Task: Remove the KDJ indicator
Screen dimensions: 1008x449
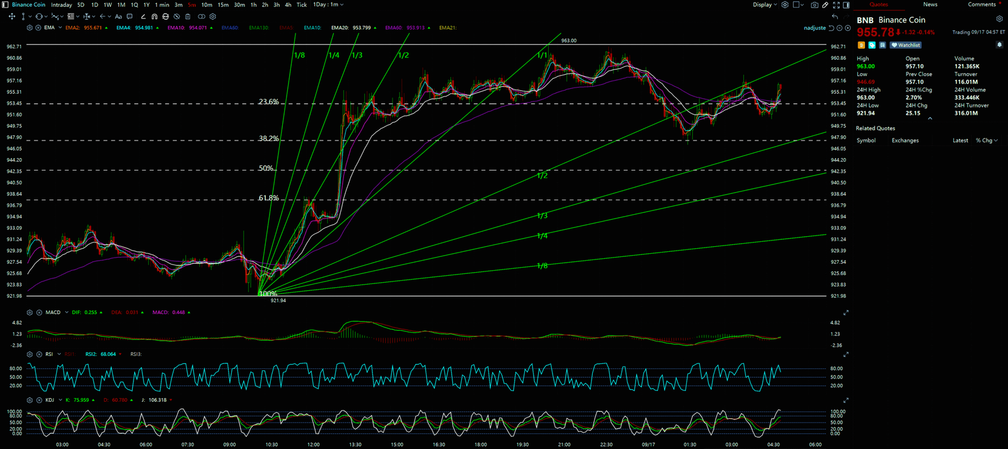Action: tap(39, 400)
